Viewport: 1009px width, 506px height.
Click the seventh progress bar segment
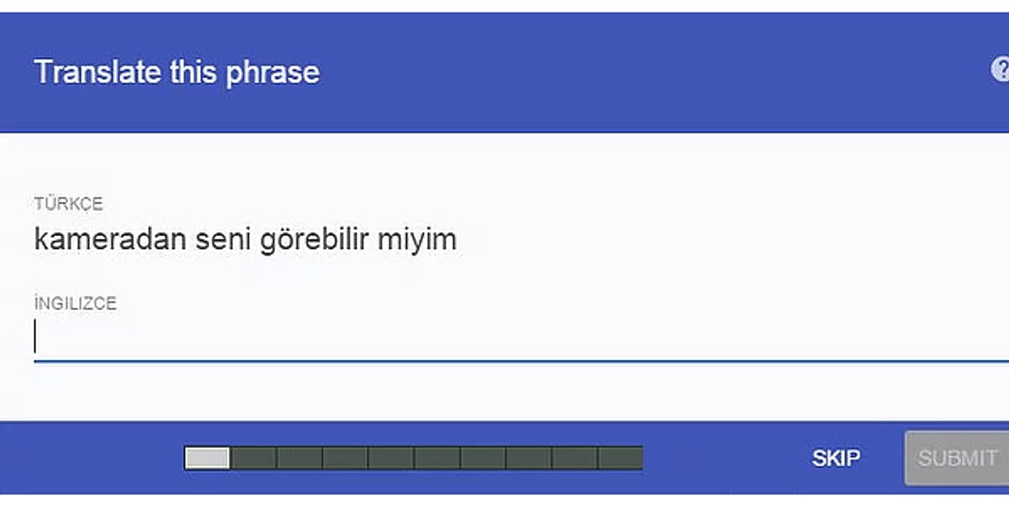[483, 458]
